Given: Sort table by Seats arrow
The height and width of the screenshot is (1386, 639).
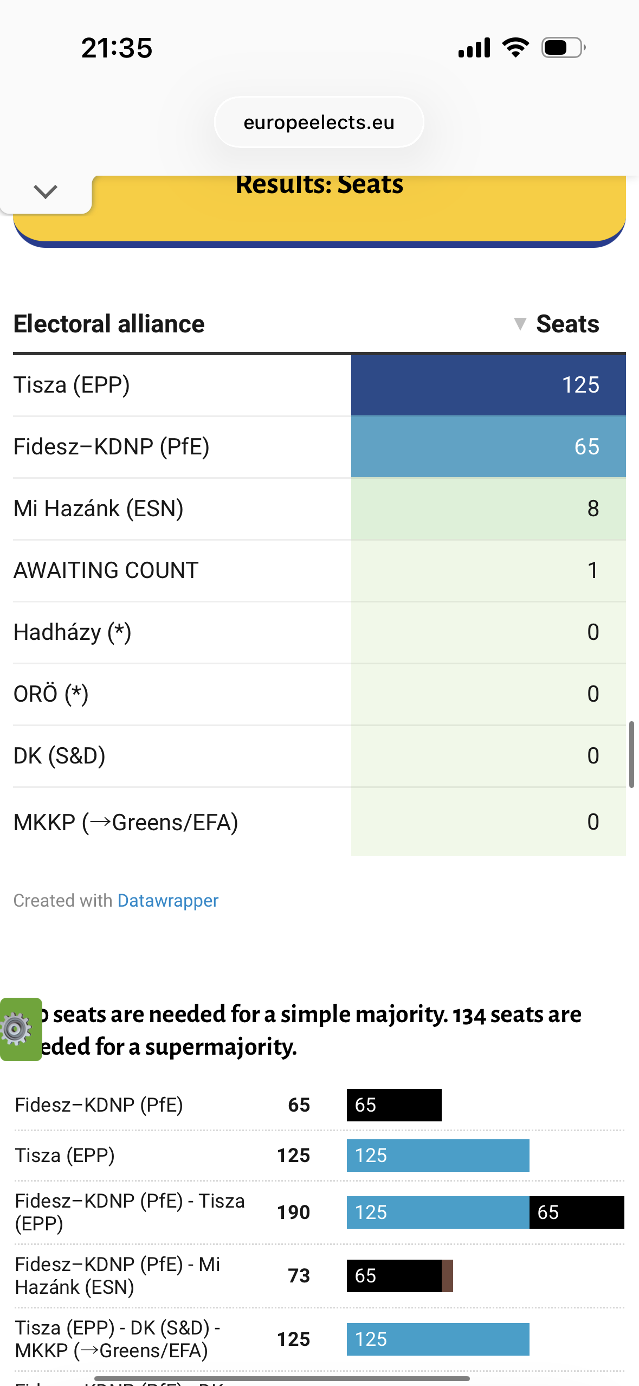Looking at the screenshot, I should (520, 324).
